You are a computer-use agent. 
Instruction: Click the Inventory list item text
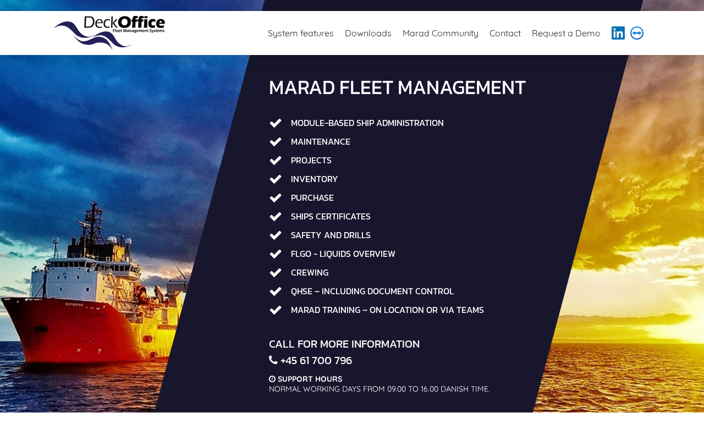tap(315, 179)
